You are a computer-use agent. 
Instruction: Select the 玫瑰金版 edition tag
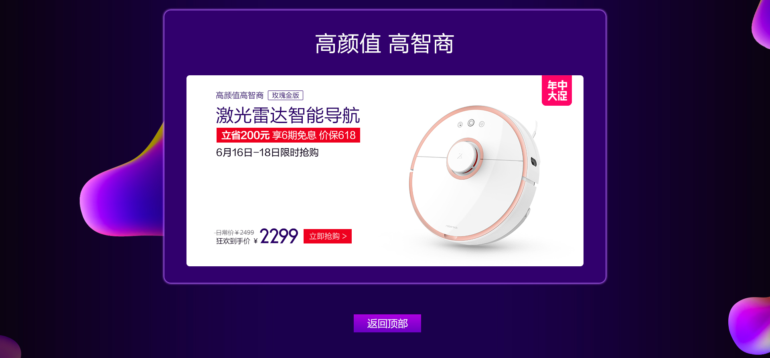[286, 95]
